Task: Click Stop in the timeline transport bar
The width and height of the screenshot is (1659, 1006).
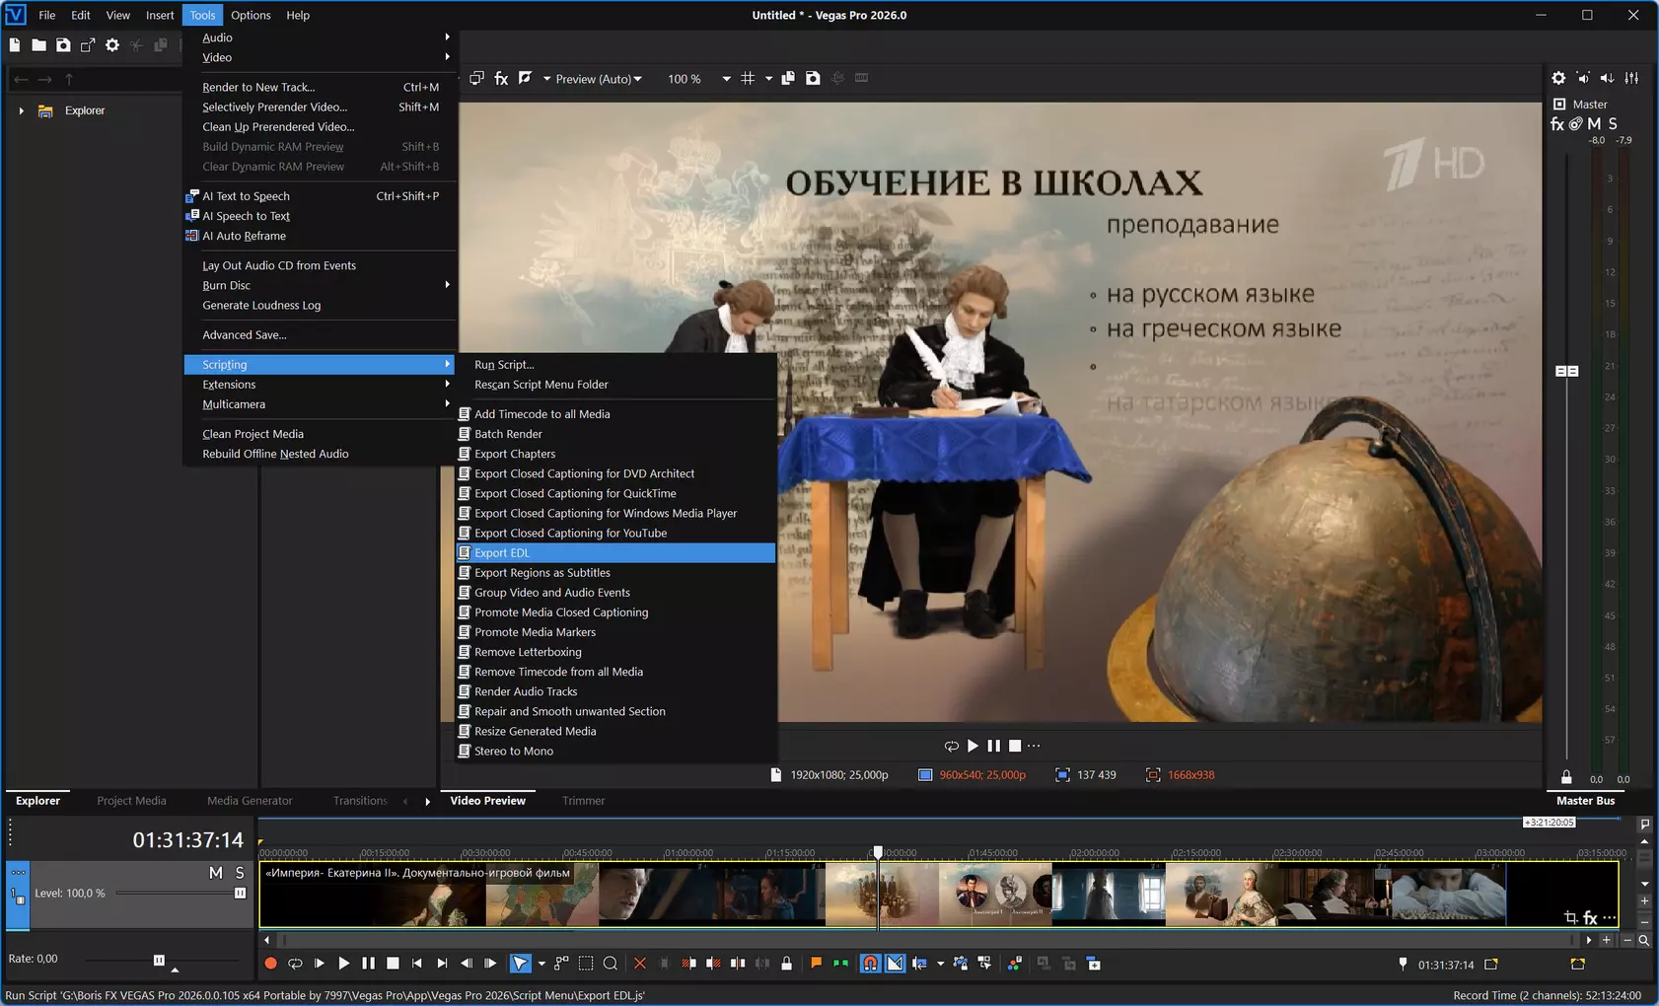Action: coord(393,964)
